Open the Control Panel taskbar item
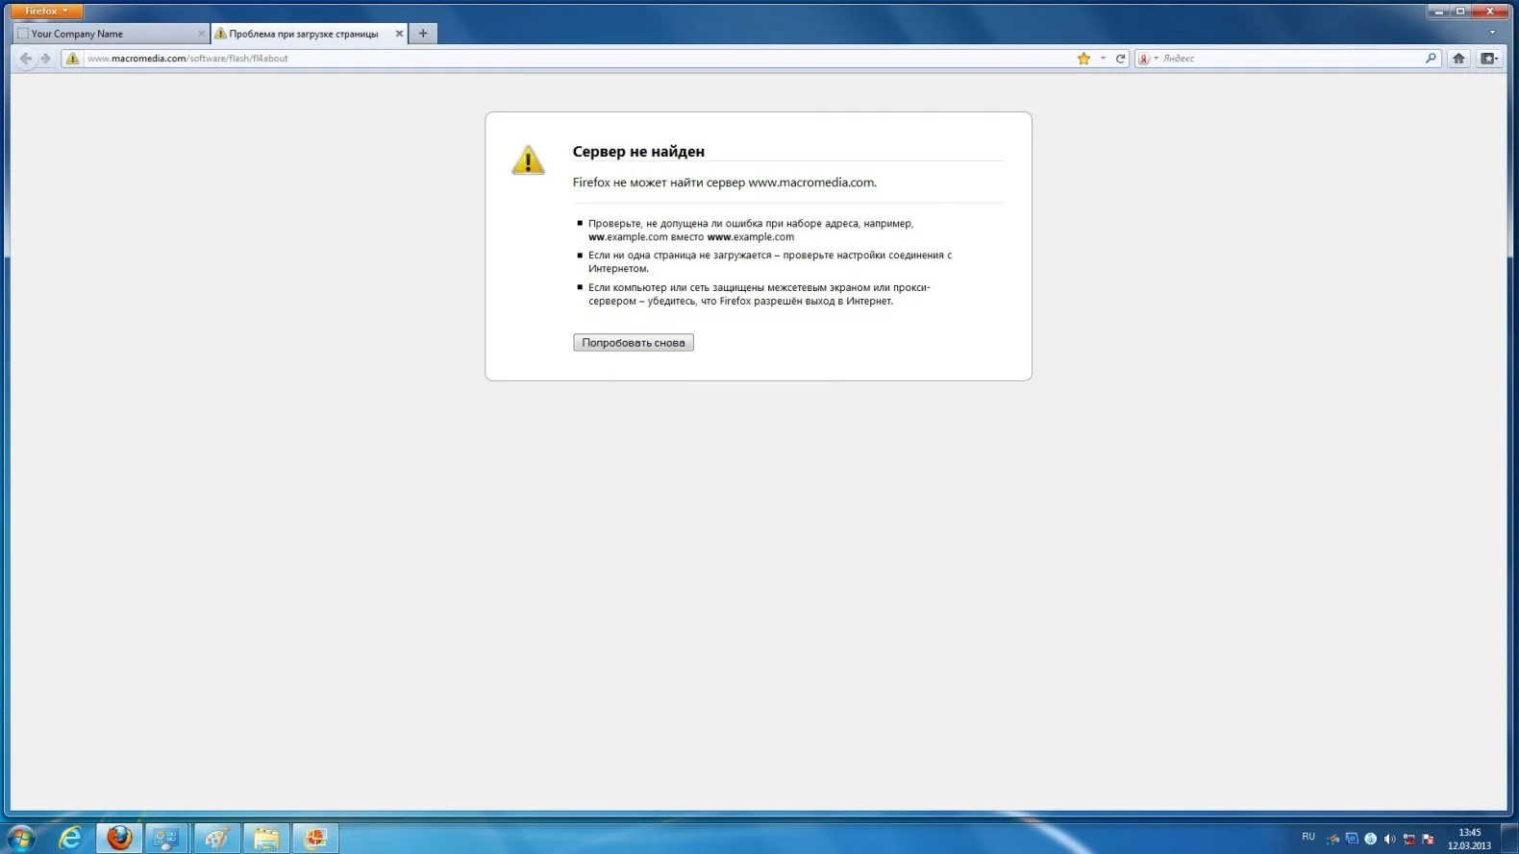Screen dimensions: 1519x854 point(167,838)
